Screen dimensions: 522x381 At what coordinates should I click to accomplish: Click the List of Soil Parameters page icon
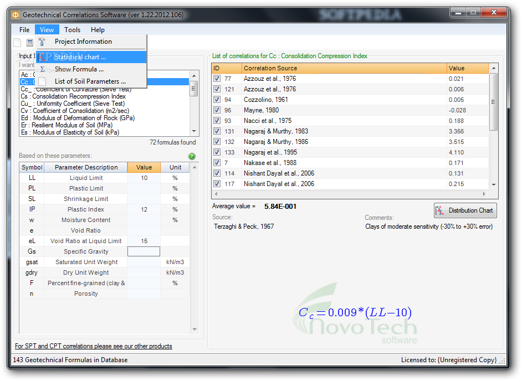(42, 81)
